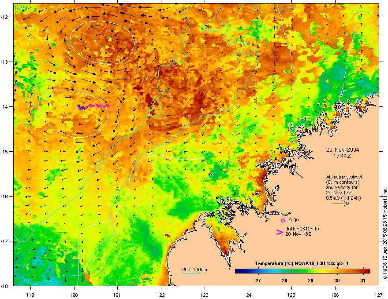Click the magenta Argo circle marker in legend
Viewport: 388px width, 299px height.
click(283, 220)
